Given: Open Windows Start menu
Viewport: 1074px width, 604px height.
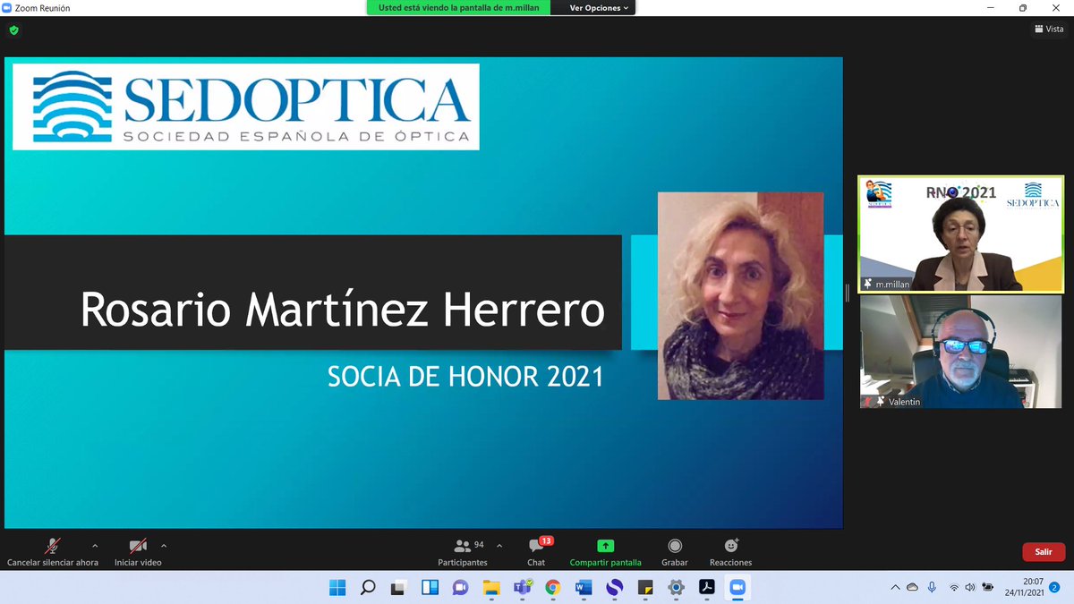Looking at the screenshot, I should point(337,587).
